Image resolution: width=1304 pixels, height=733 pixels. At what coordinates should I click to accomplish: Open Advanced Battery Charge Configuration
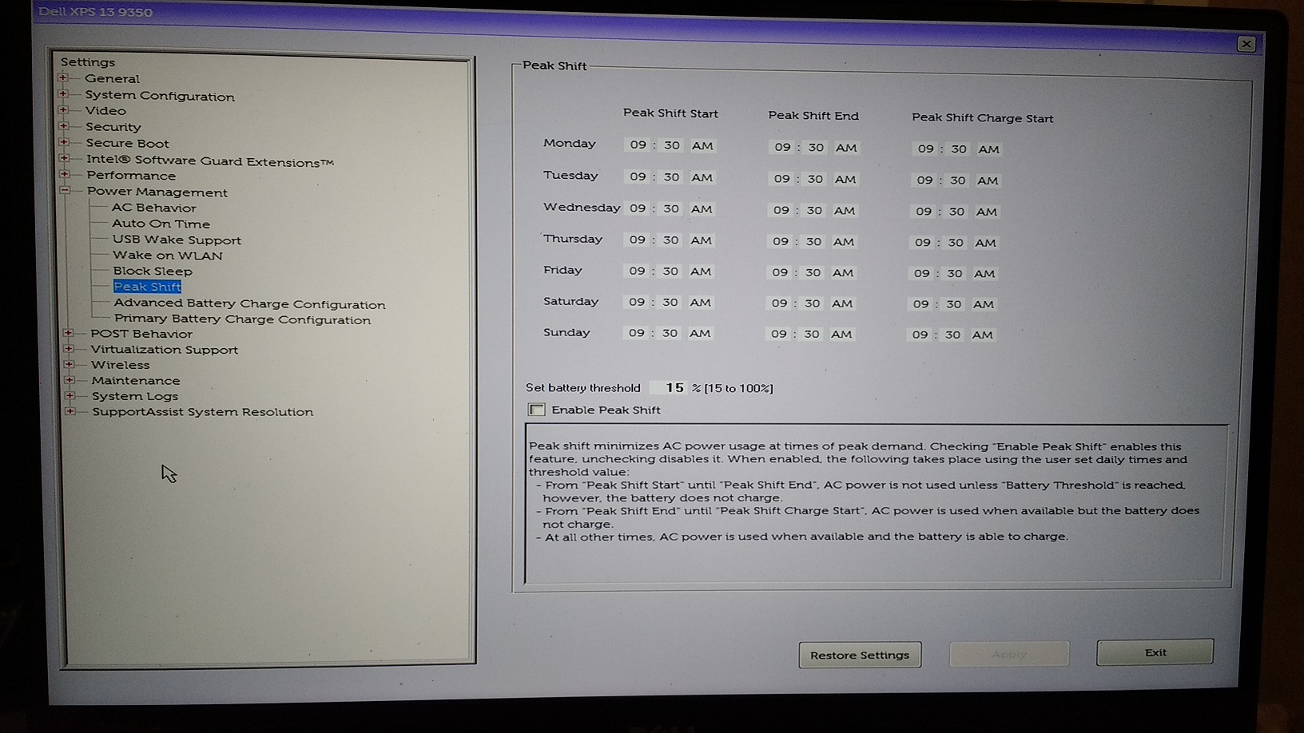249,303
